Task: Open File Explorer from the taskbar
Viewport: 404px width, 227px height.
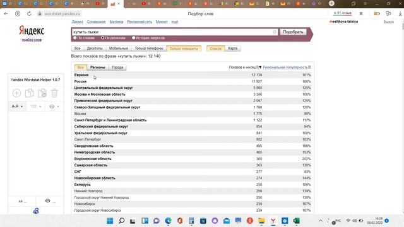Action: pos(261,221)
